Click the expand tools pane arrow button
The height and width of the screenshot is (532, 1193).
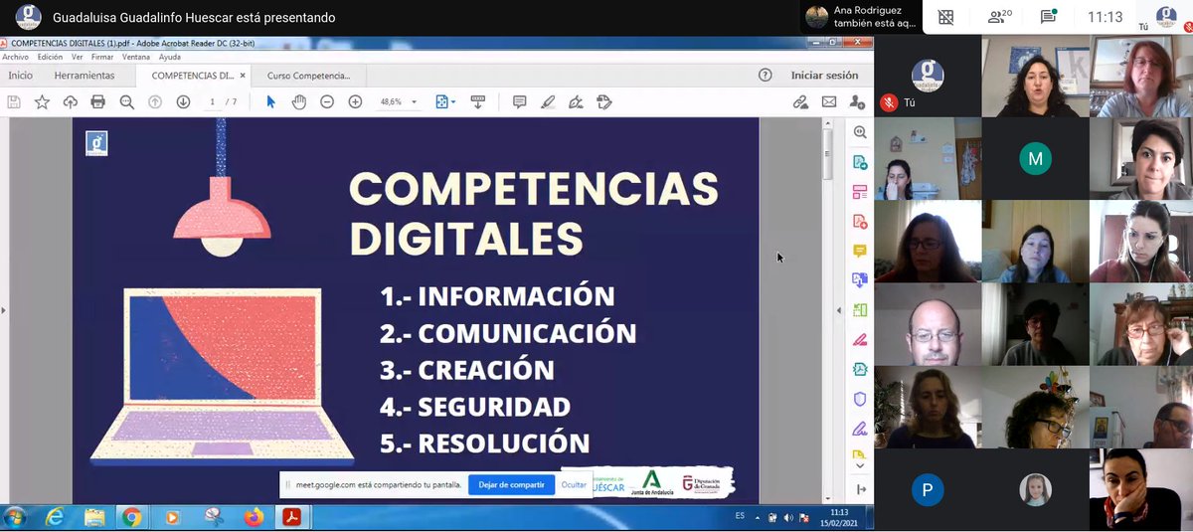click(860, 488)
